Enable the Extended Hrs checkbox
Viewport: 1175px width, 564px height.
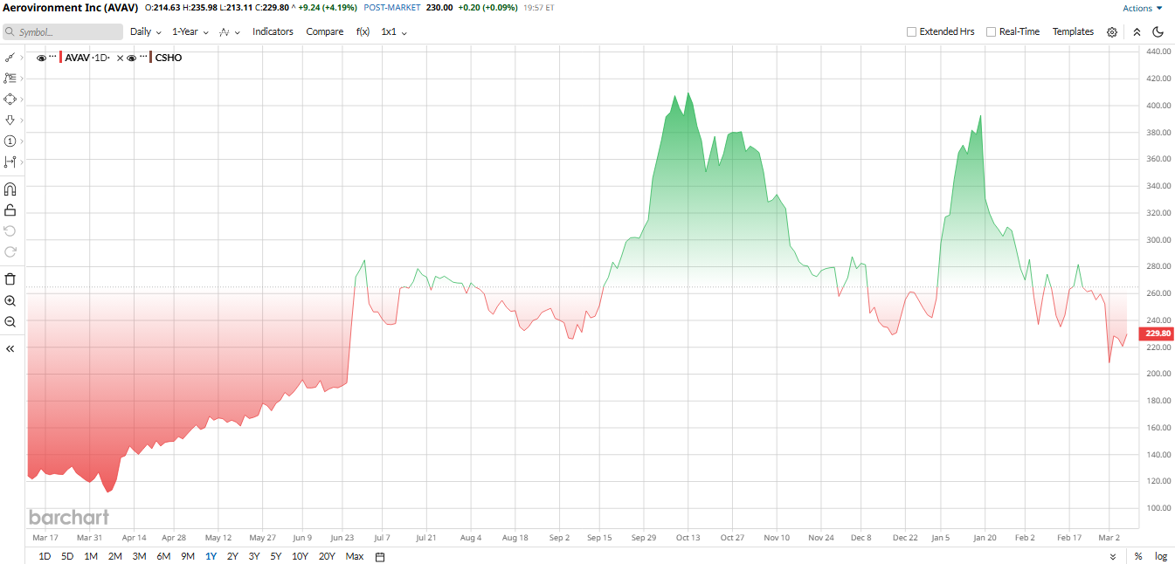click(x=911, y=31)
